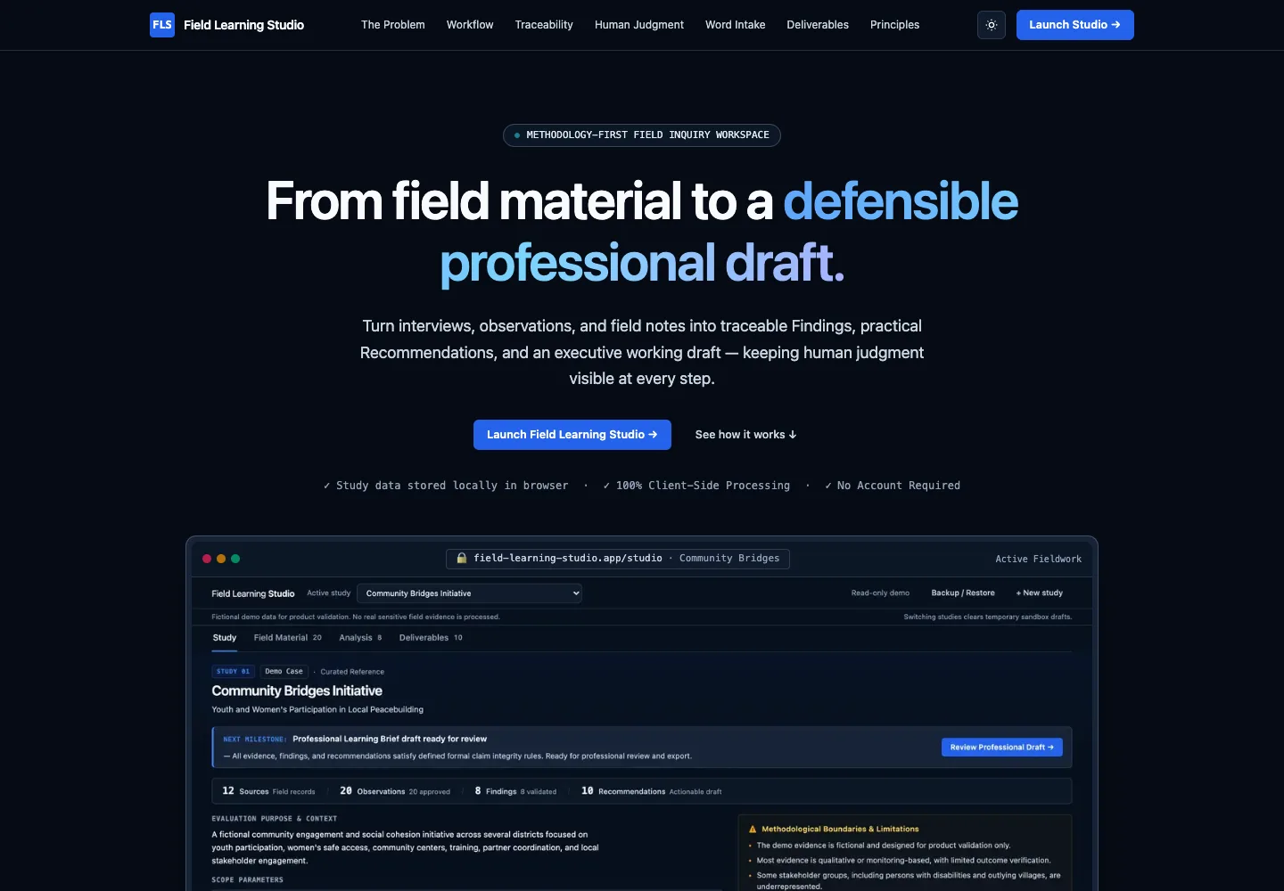Click the Active Fieldwork status text

click(1039, 560)
